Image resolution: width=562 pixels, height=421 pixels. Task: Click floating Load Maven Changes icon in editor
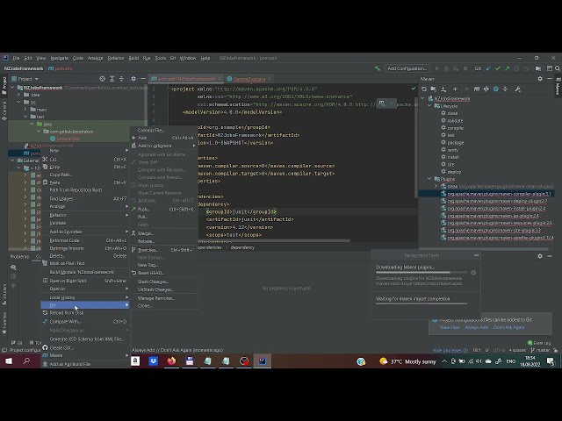pos(382,103)
